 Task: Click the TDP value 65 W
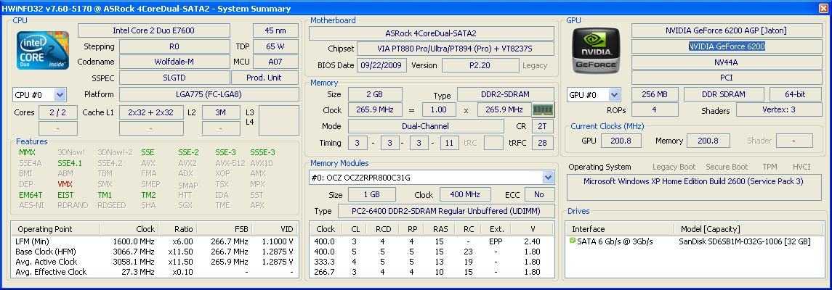(x=275, y=46)
